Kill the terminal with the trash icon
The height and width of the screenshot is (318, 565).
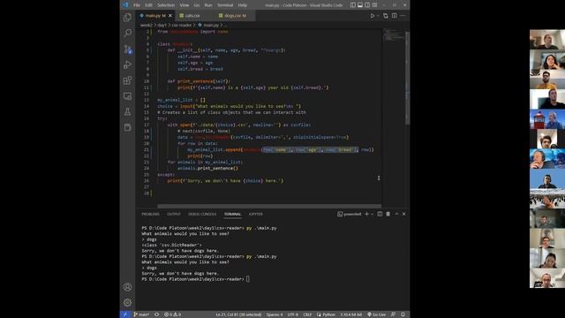pyautogui.click(x=388, y=214)
